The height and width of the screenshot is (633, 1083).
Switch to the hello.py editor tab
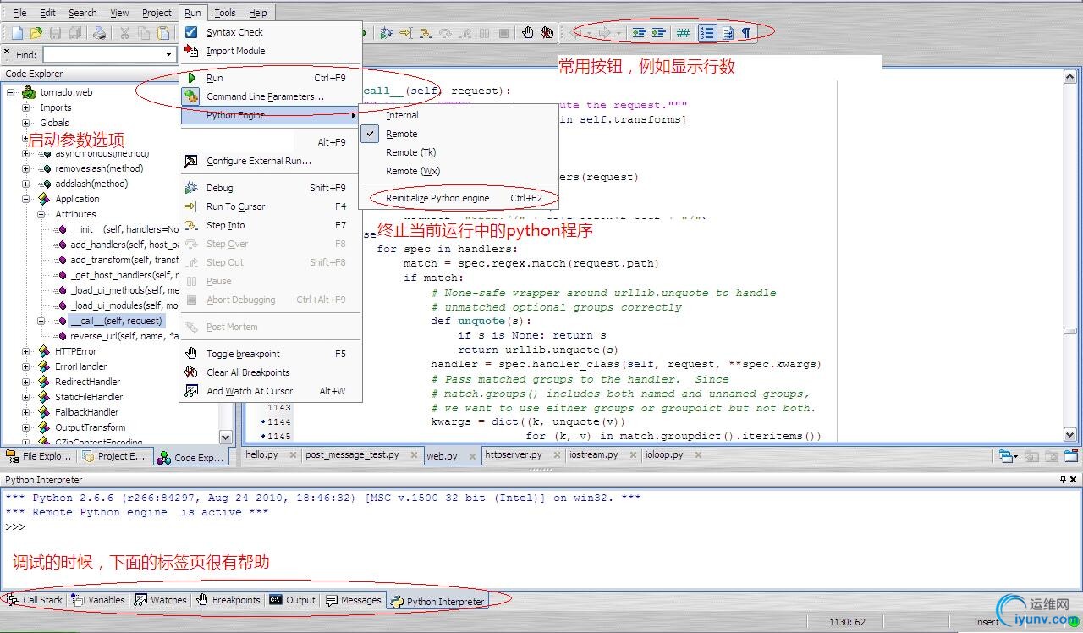pos(261,454)
